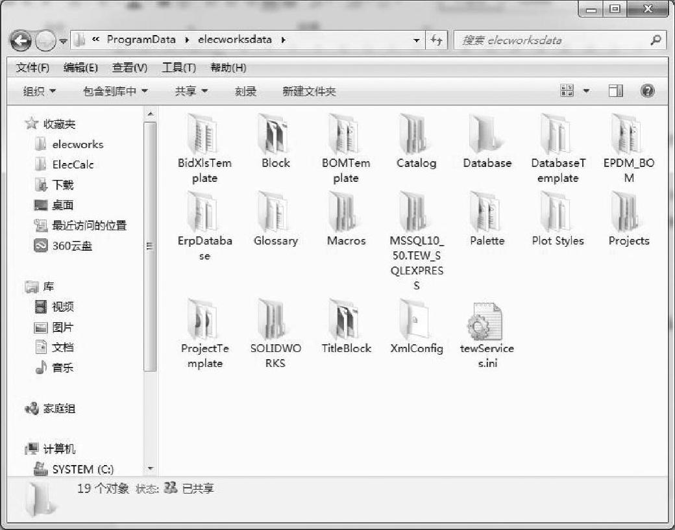Select the Catalog folder icon
Viewport: 675px width, 530px height.
(x=416, y=134)
